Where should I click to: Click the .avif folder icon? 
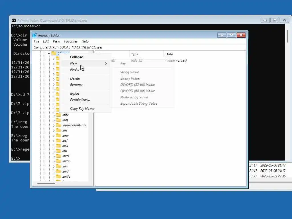58,171
